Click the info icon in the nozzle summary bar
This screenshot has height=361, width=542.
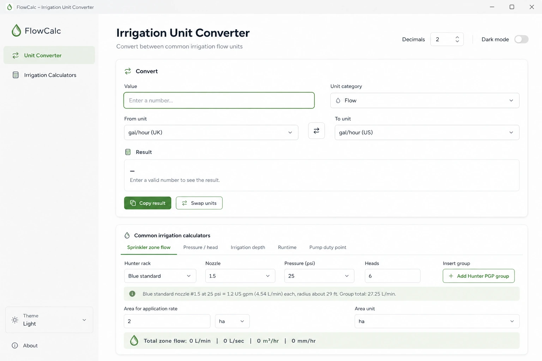tap(132, 294)
